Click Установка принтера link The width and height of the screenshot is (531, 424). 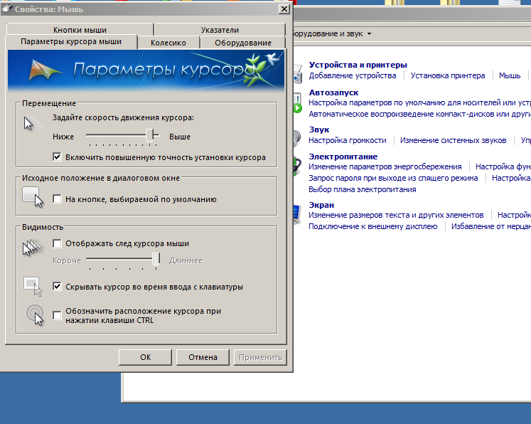click(x=448, y=75)
